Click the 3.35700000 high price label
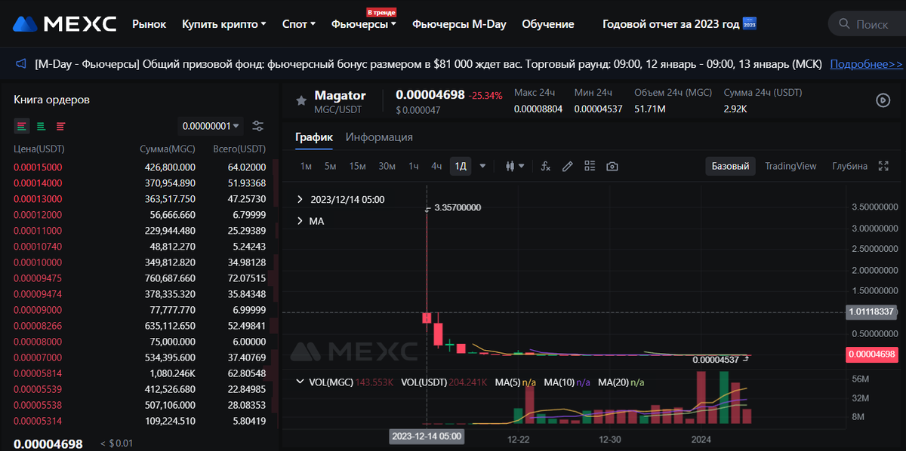Screen dimensions: 906x451 coord(458,207)
